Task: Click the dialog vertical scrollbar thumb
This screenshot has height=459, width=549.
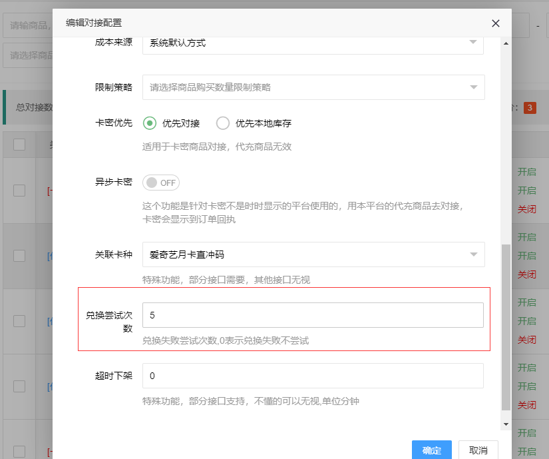Action: [x=506, y=327]
